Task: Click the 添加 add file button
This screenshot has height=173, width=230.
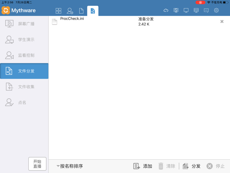Action: coord(142,166)
